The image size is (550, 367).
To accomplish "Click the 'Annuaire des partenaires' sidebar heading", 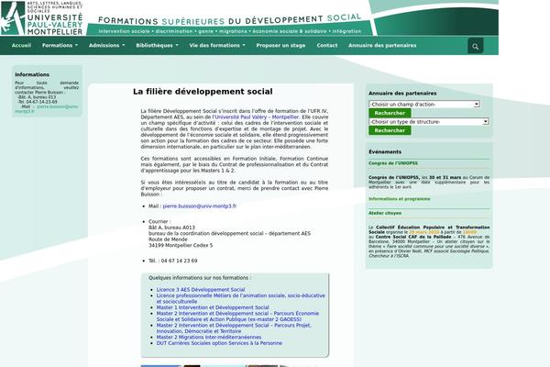I will [x=402, y=94].
